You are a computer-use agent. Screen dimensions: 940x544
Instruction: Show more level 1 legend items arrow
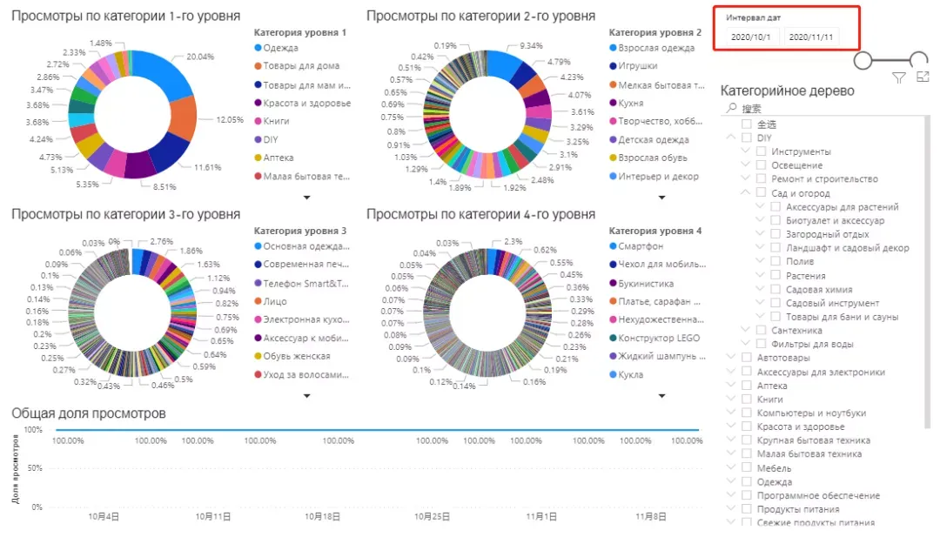coord(307,198)
